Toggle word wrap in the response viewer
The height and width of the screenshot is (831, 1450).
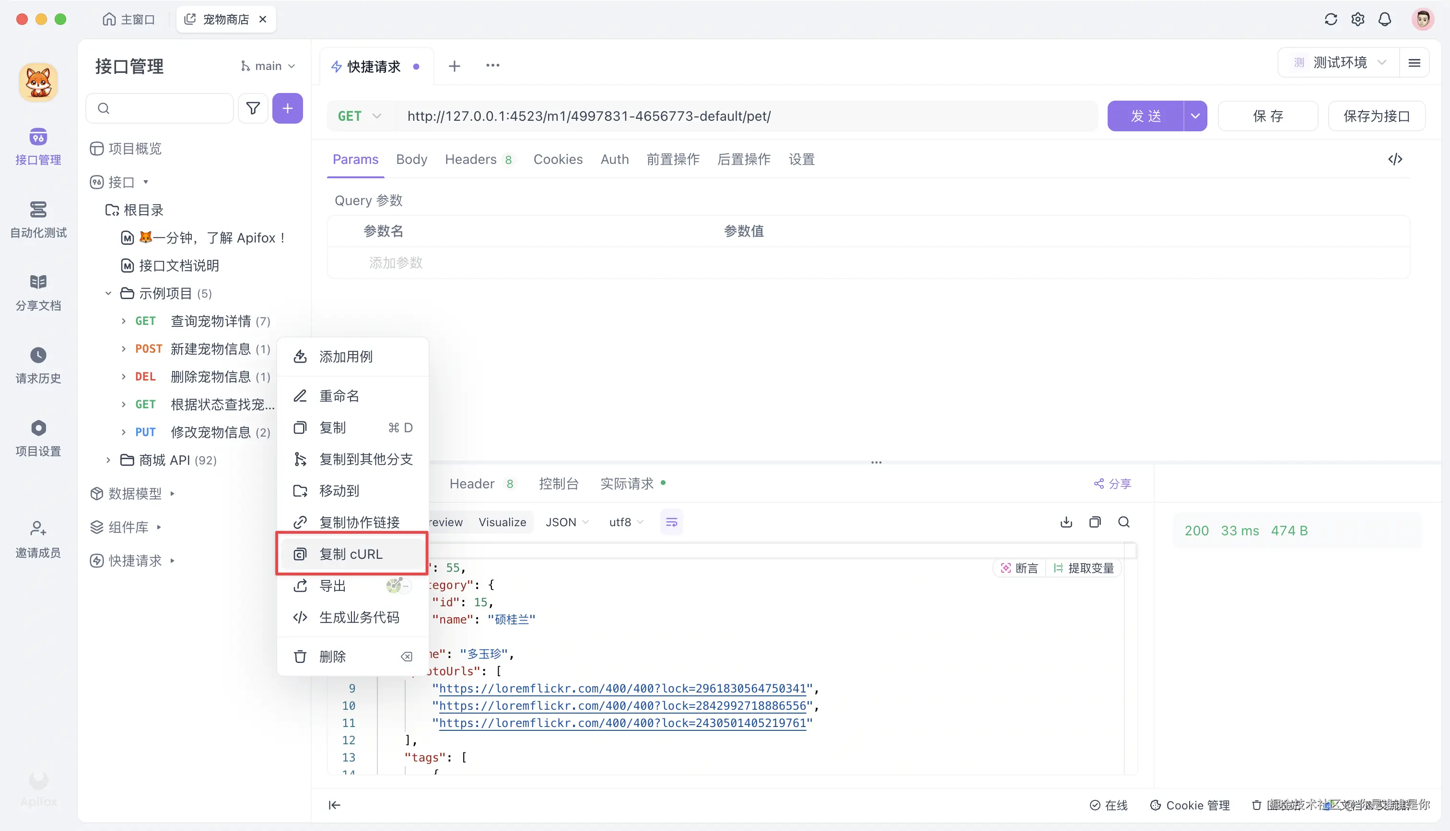[x=671, y=522]
